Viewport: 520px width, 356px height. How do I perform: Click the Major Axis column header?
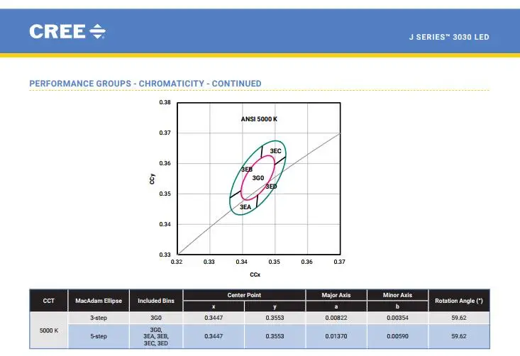(336, 295)
